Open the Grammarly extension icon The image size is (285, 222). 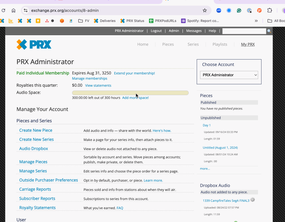point(239,10)
